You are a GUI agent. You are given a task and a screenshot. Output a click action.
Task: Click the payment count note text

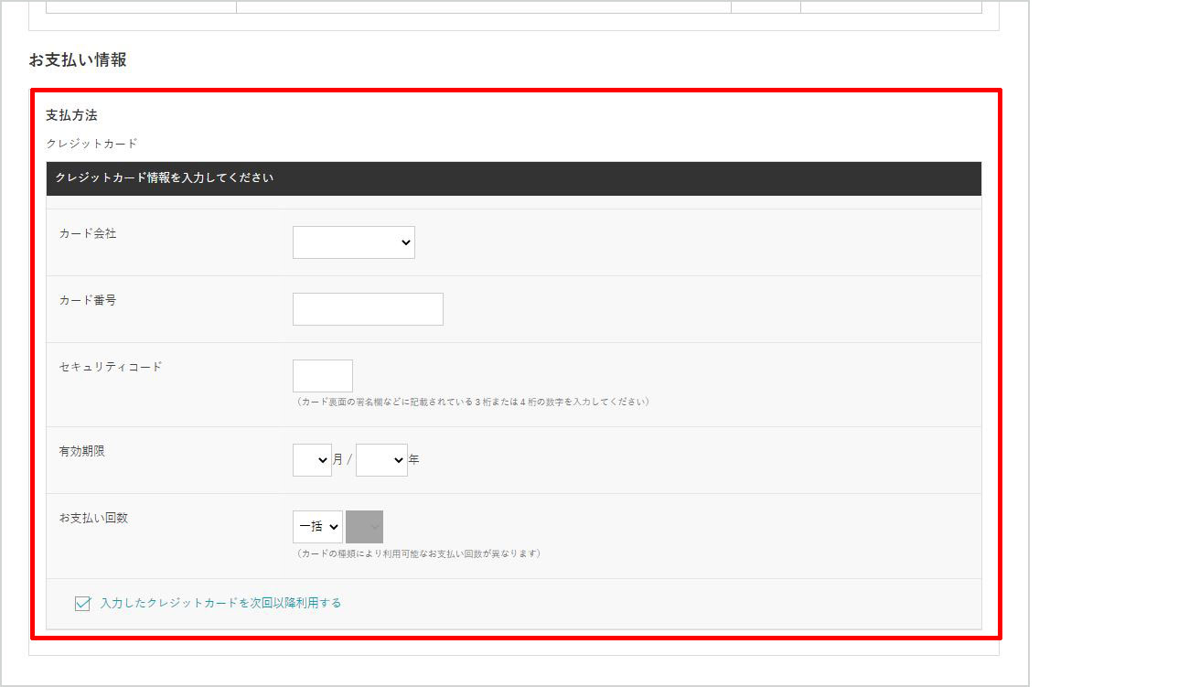pos(418,553)
